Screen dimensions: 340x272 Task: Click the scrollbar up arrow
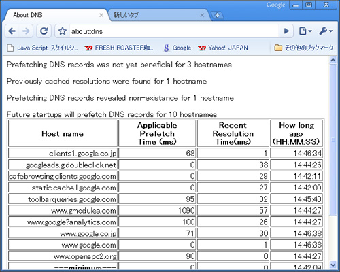click(333, 60)
